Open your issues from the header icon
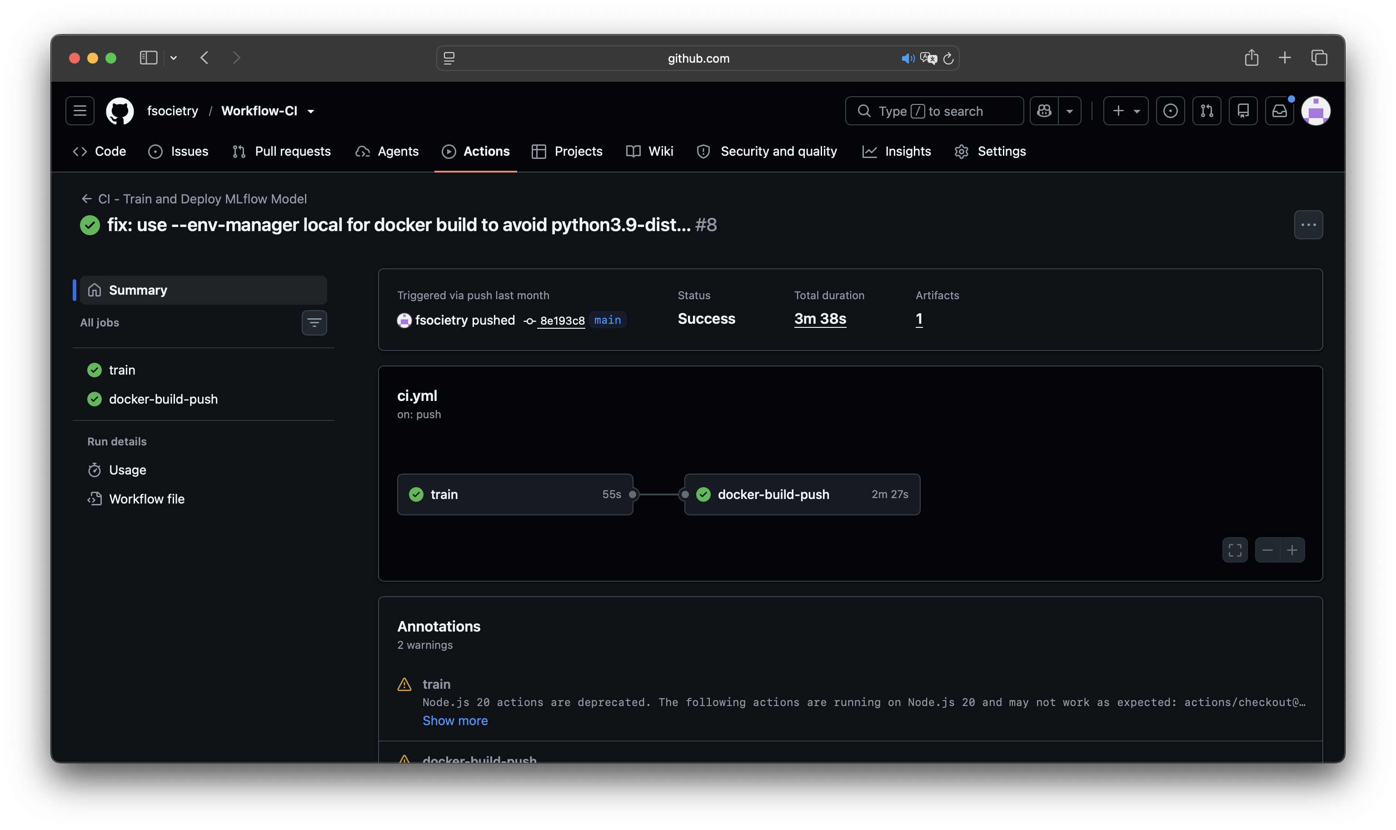The width and height of the screenshot is (1396, 830). click(x=1171, y=111)
